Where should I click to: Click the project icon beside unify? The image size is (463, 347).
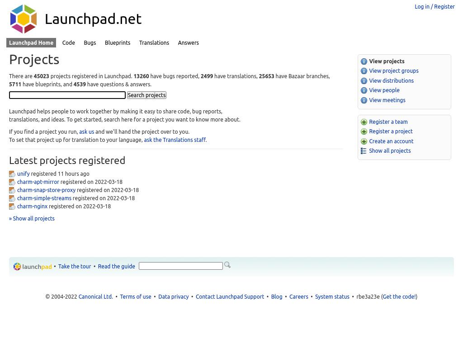click(x=12, y=174)
